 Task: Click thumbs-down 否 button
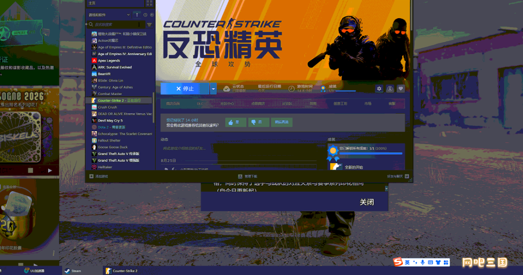point(259,122)
